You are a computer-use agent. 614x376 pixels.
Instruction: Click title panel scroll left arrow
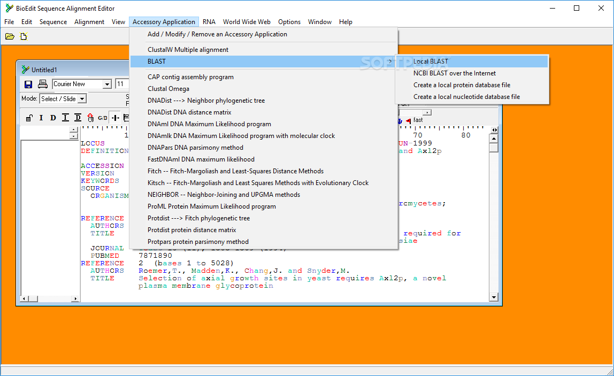24,299
